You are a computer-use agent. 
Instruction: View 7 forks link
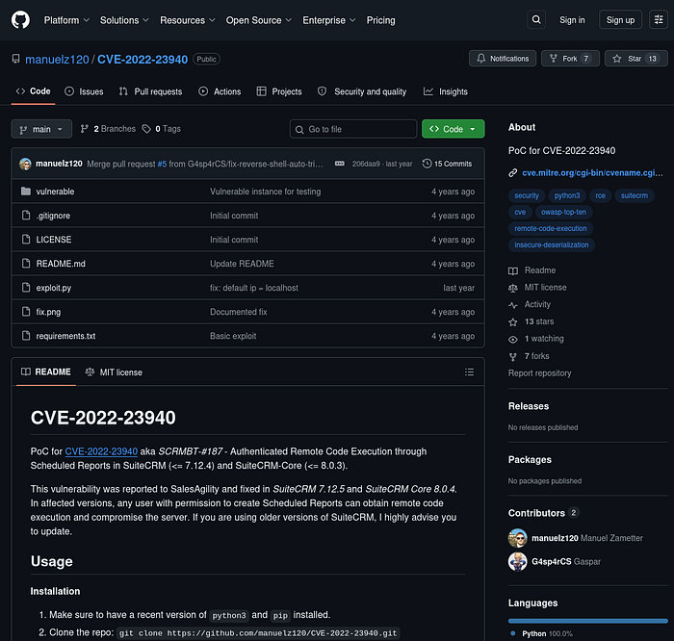click(x=530, y=356)
